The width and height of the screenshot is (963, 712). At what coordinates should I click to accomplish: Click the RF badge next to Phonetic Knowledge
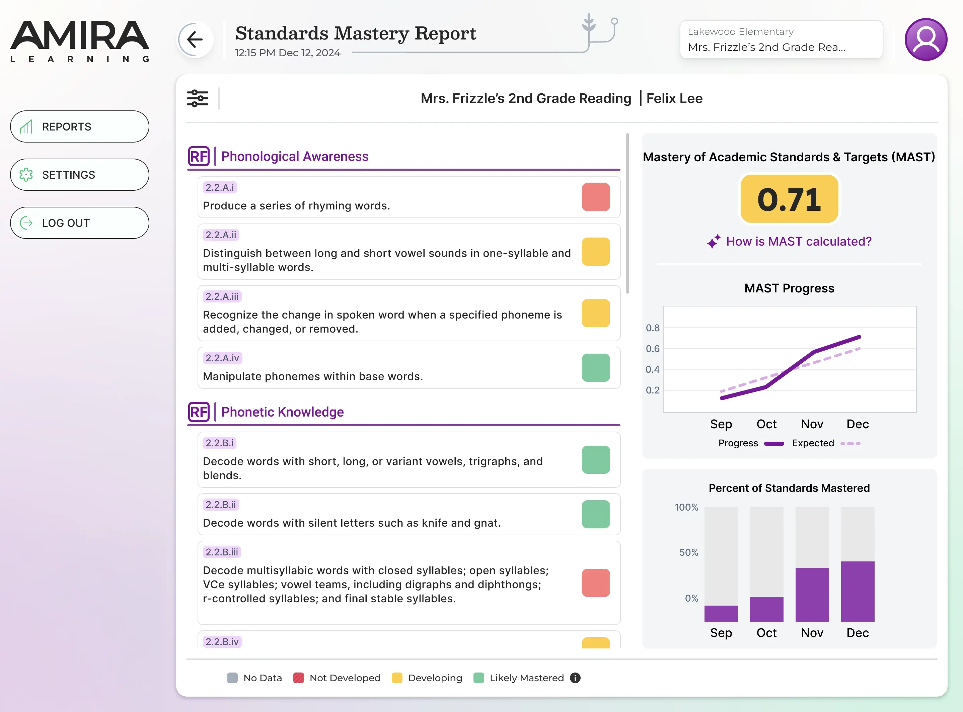point(200,412)
